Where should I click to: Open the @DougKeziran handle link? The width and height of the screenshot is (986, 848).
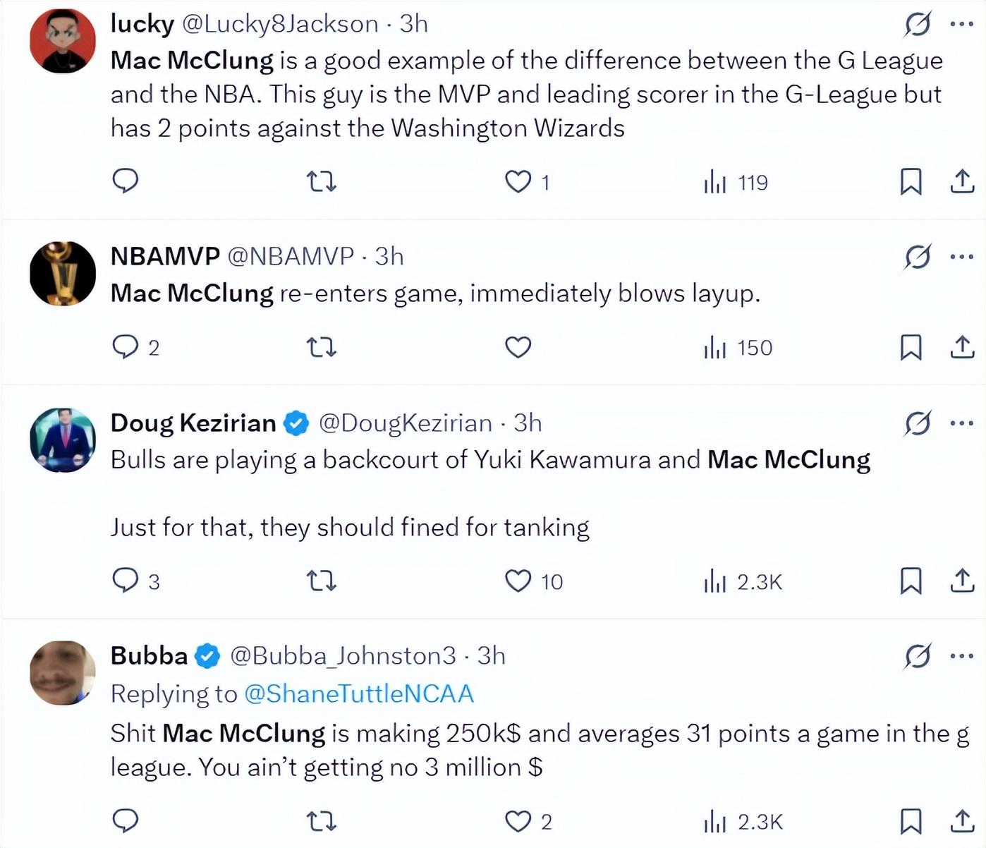(405, 423)
